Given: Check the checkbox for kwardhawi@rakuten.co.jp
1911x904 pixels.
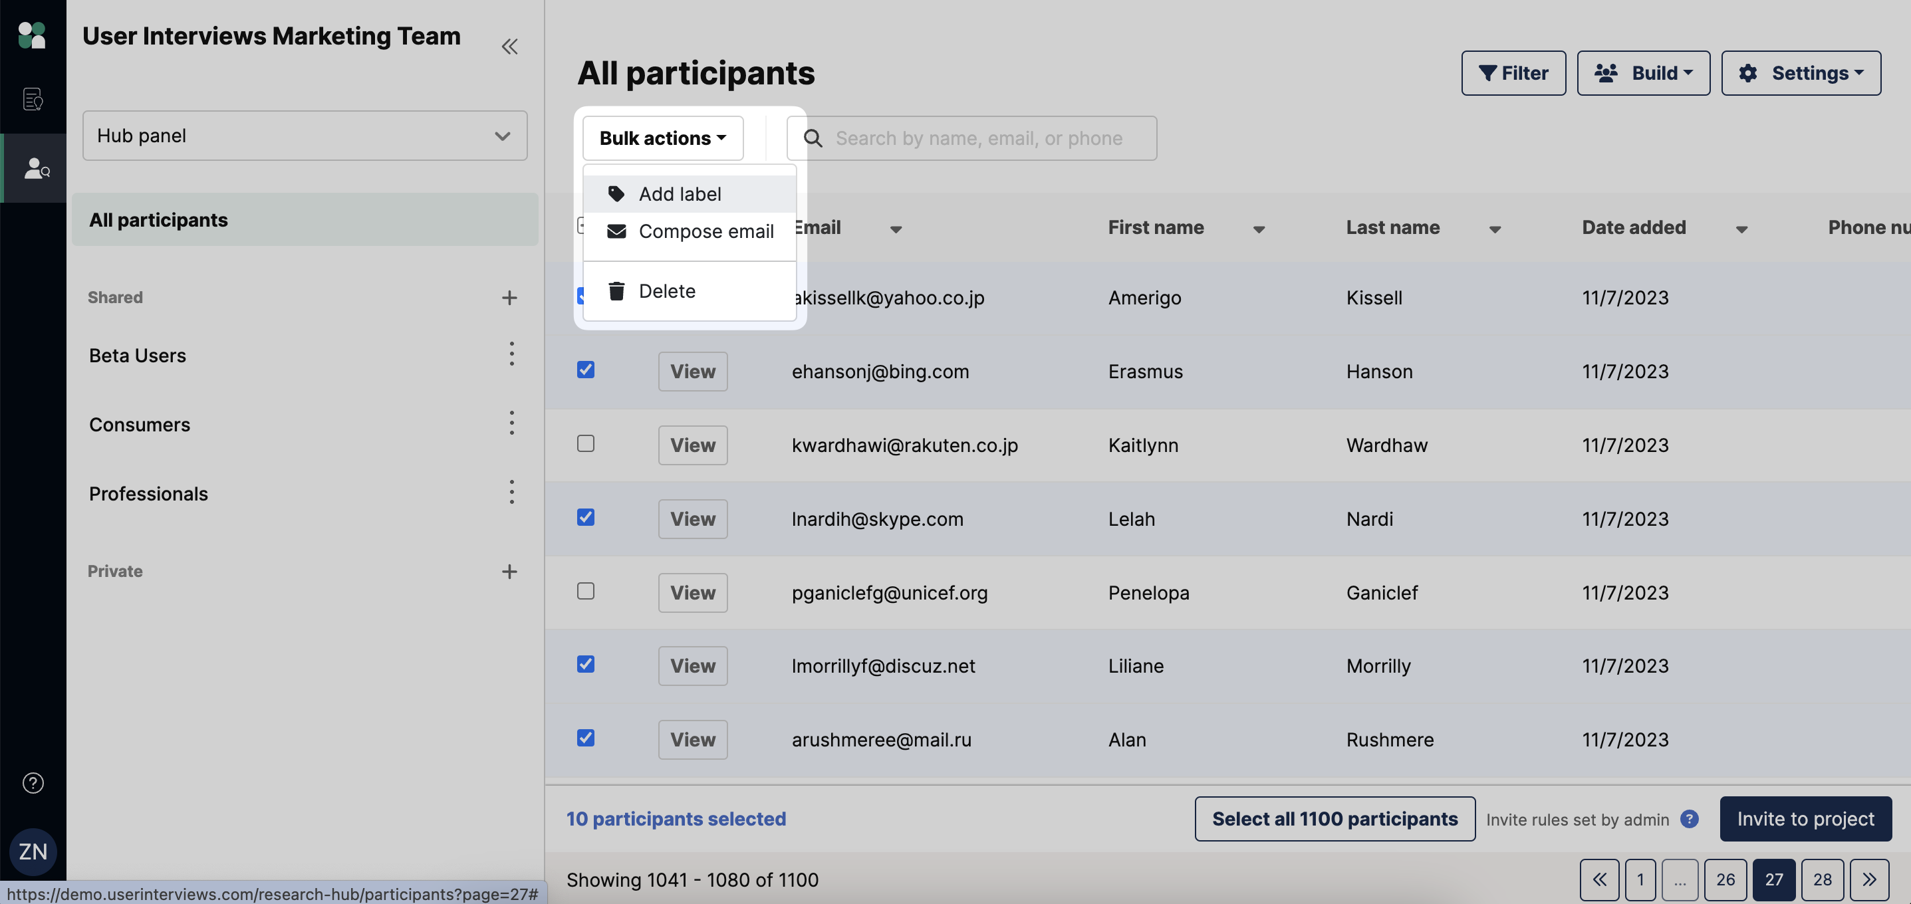Looking at the screenshot, I should (x=585, y=443).
